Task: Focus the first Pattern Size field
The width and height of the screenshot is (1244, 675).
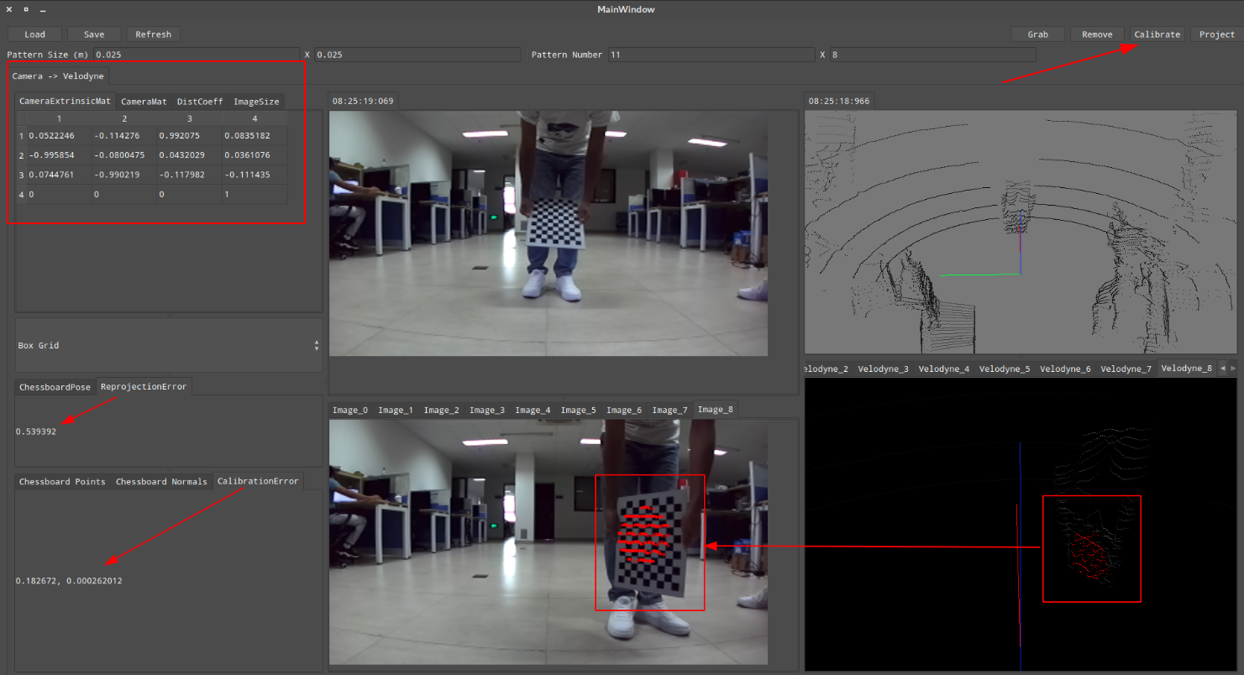Action: click(196, 55)
